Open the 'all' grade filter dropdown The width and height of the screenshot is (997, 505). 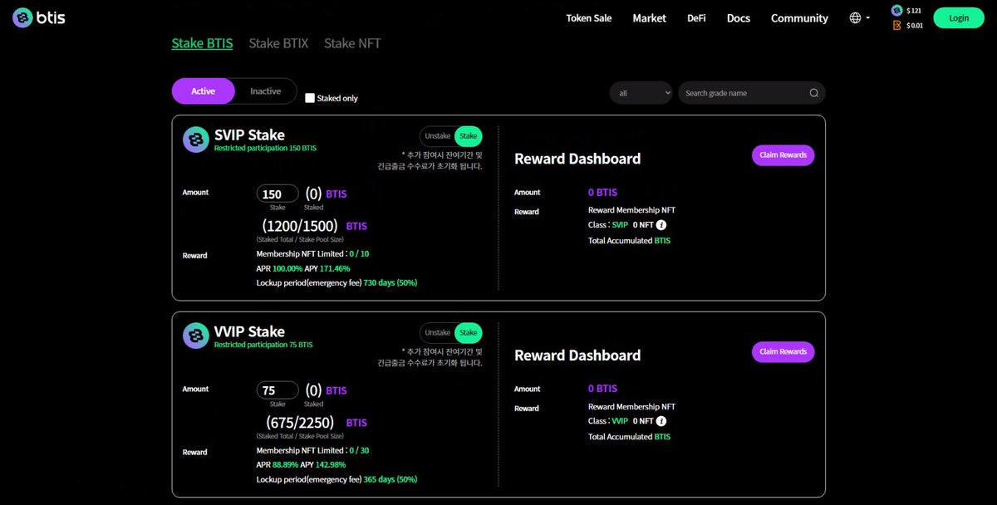pos(641,93)
